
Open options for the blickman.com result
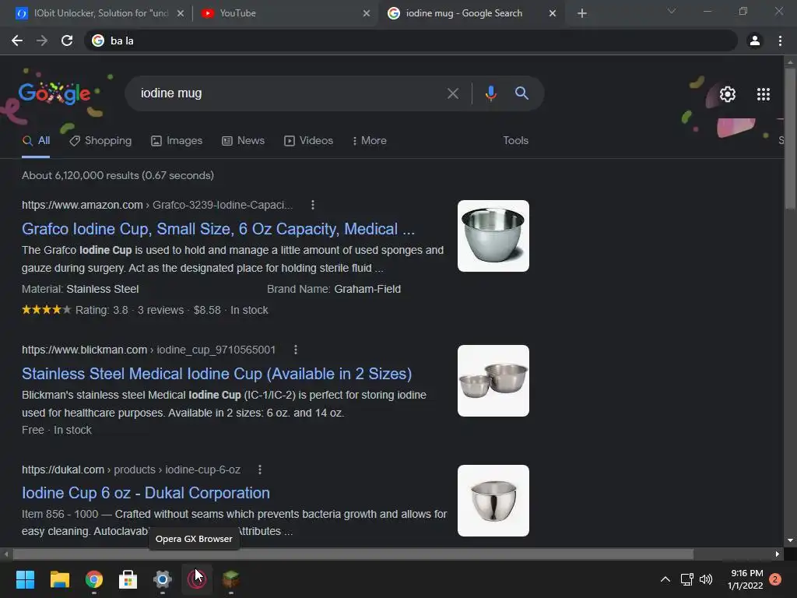coord(295,350)
